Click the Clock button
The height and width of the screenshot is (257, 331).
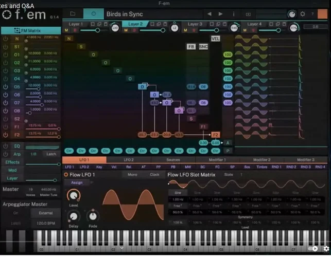[154, 175]
